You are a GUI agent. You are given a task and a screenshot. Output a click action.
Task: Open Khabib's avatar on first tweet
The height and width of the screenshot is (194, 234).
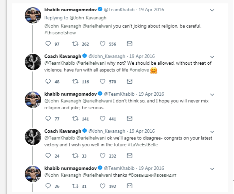[x=33, y=16]
